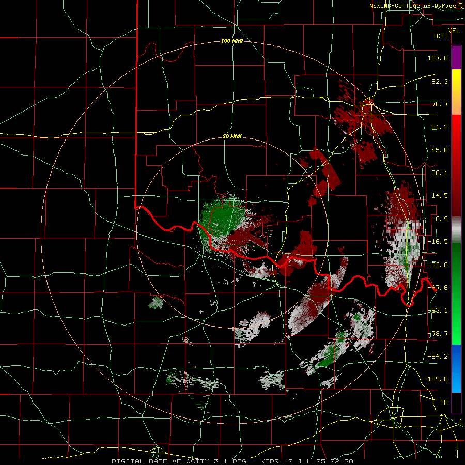Pick the gray near-zero segment of the velocity scale
The image size is (465, 465).
[x=456, y=230]
